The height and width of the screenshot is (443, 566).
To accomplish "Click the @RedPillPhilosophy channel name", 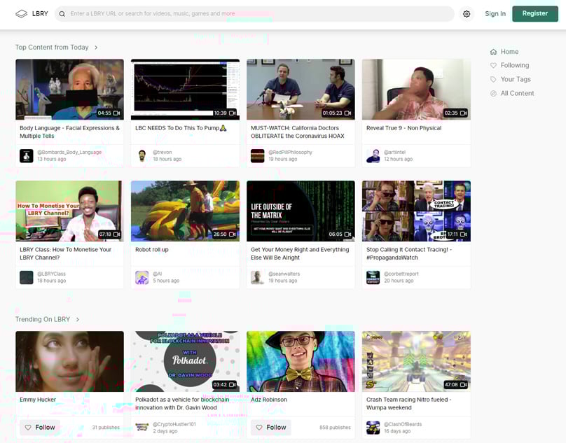I will (290, 153).
